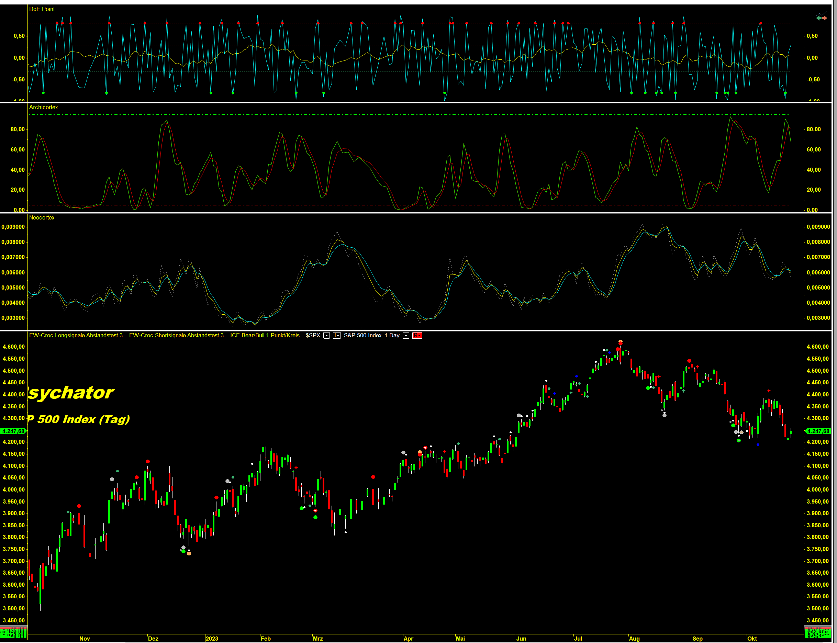Click the right green 4.247,68 price marker
This screenshot has height=643, width=837.
pyautogui.click(x=818, y=431)
